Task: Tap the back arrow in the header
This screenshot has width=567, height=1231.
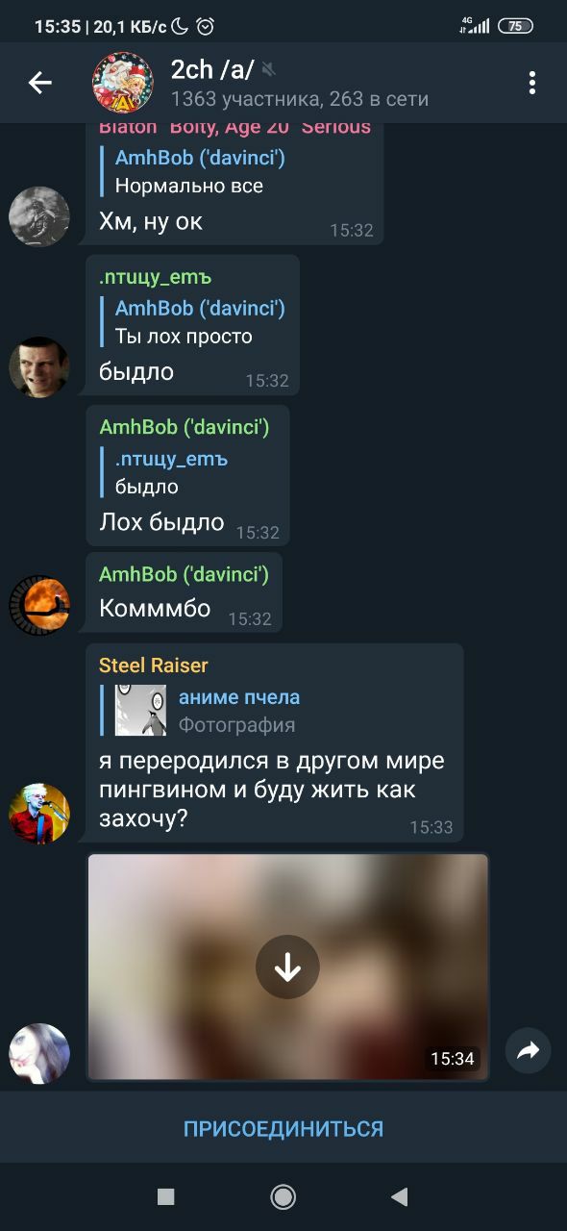Action: click(x=39, y=84)
